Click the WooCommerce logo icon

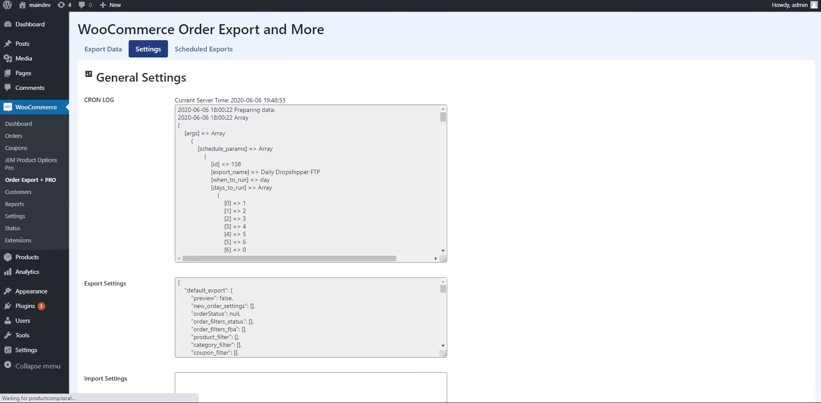pos(8,107)
